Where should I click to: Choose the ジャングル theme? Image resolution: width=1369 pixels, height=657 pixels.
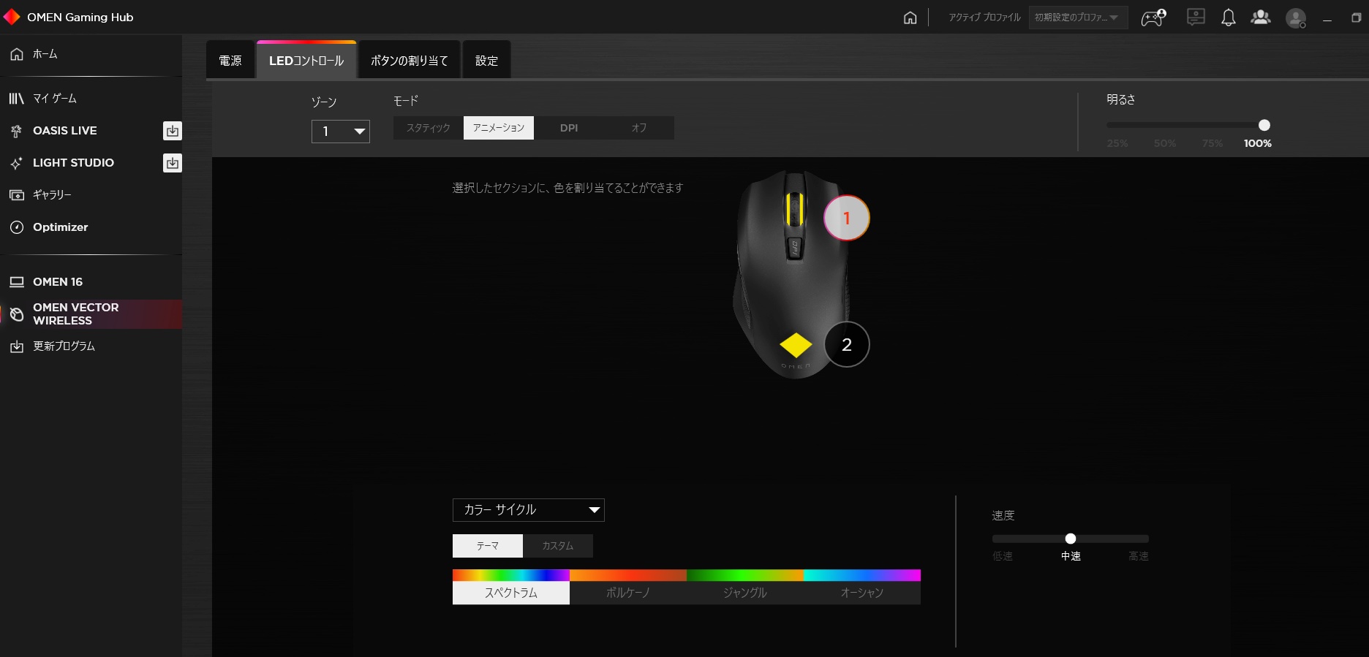coord(745,593)
